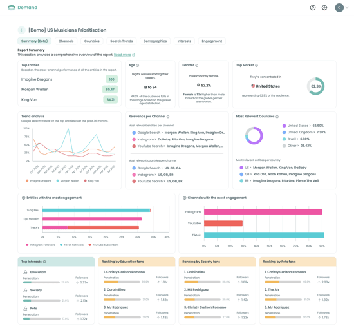The image size is (354, 335).
Task: Click Corbin Bleu in Society fans ranking
Action: click(x=194, y=272)
